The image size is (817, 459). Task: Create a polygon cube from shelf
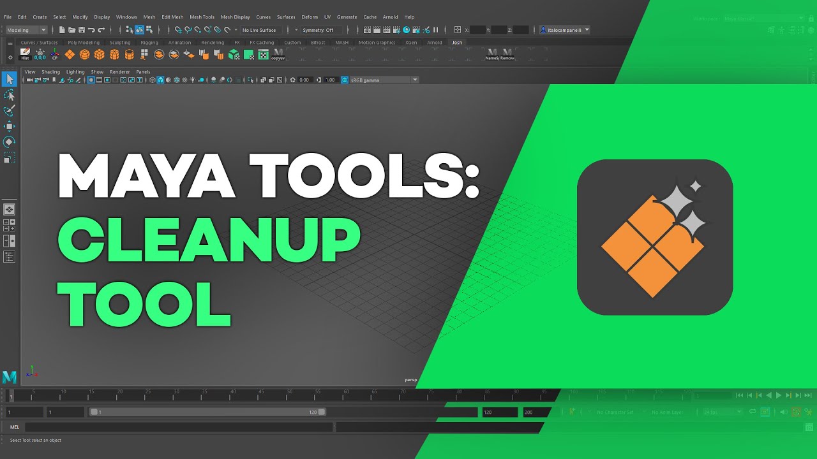pos(100,54)
